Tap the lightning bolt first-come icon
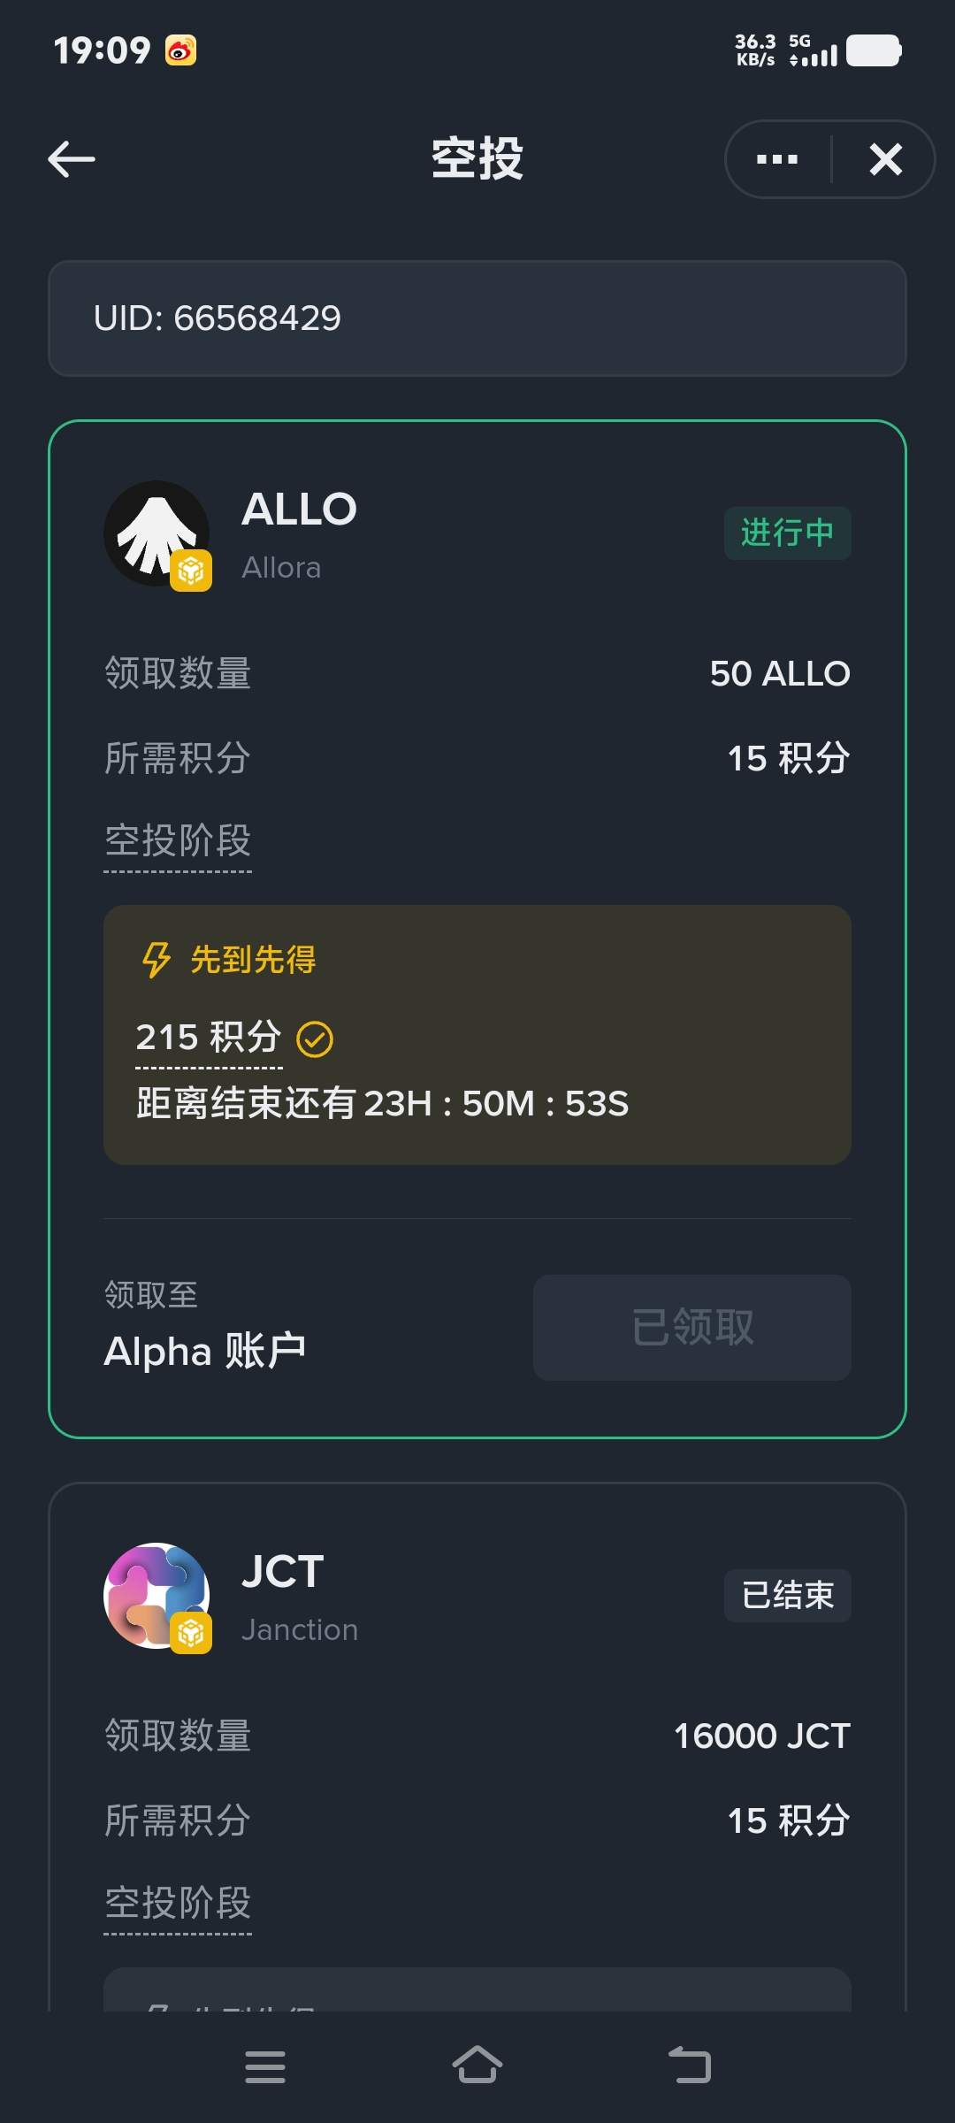This screenshot has width=955, height=2123. point(157,959)
